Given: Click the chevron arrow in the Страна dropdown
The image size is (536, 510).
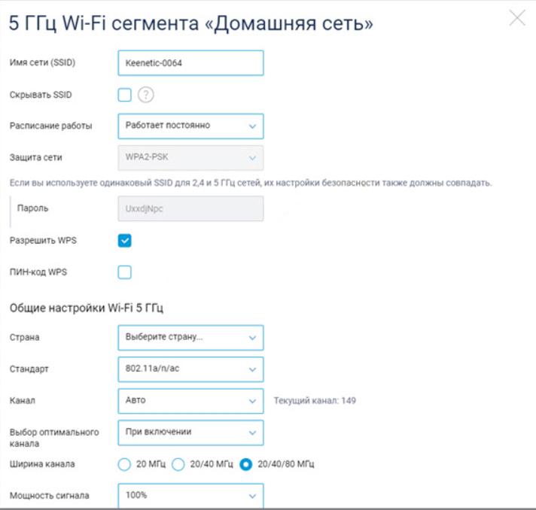Looking at the screenshot, I should [x=252, y=338].
